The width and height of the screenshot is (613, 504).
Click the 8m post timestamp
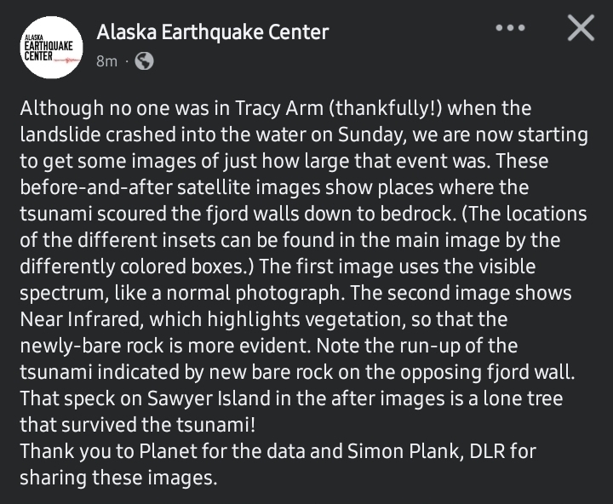pyautogui.click(x=106, y=61)
